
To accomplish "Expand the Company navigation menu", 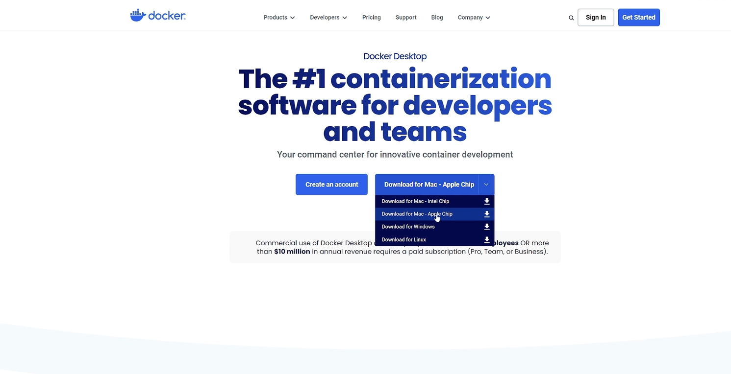I will pos(474,18).
